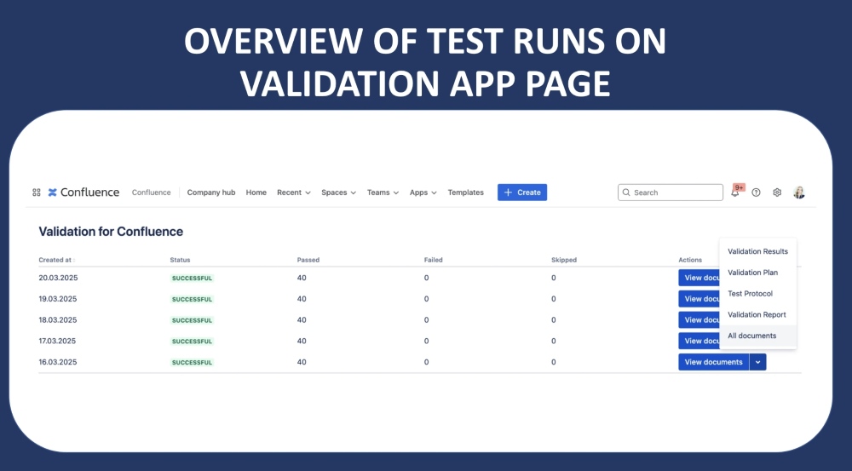Image resolution: width=852 pixels, height=471 pixels.
Task: Click the Actions column header
Action: (x=690, y=261)
